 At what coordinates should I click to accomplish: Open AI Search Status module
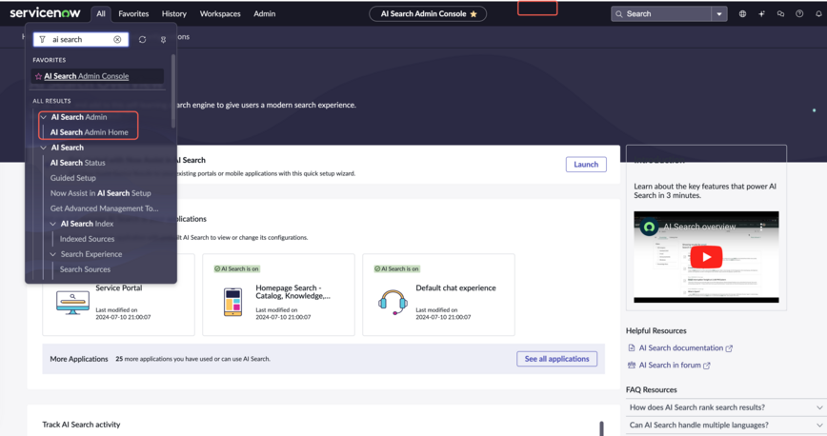click(x=77, y=163)
